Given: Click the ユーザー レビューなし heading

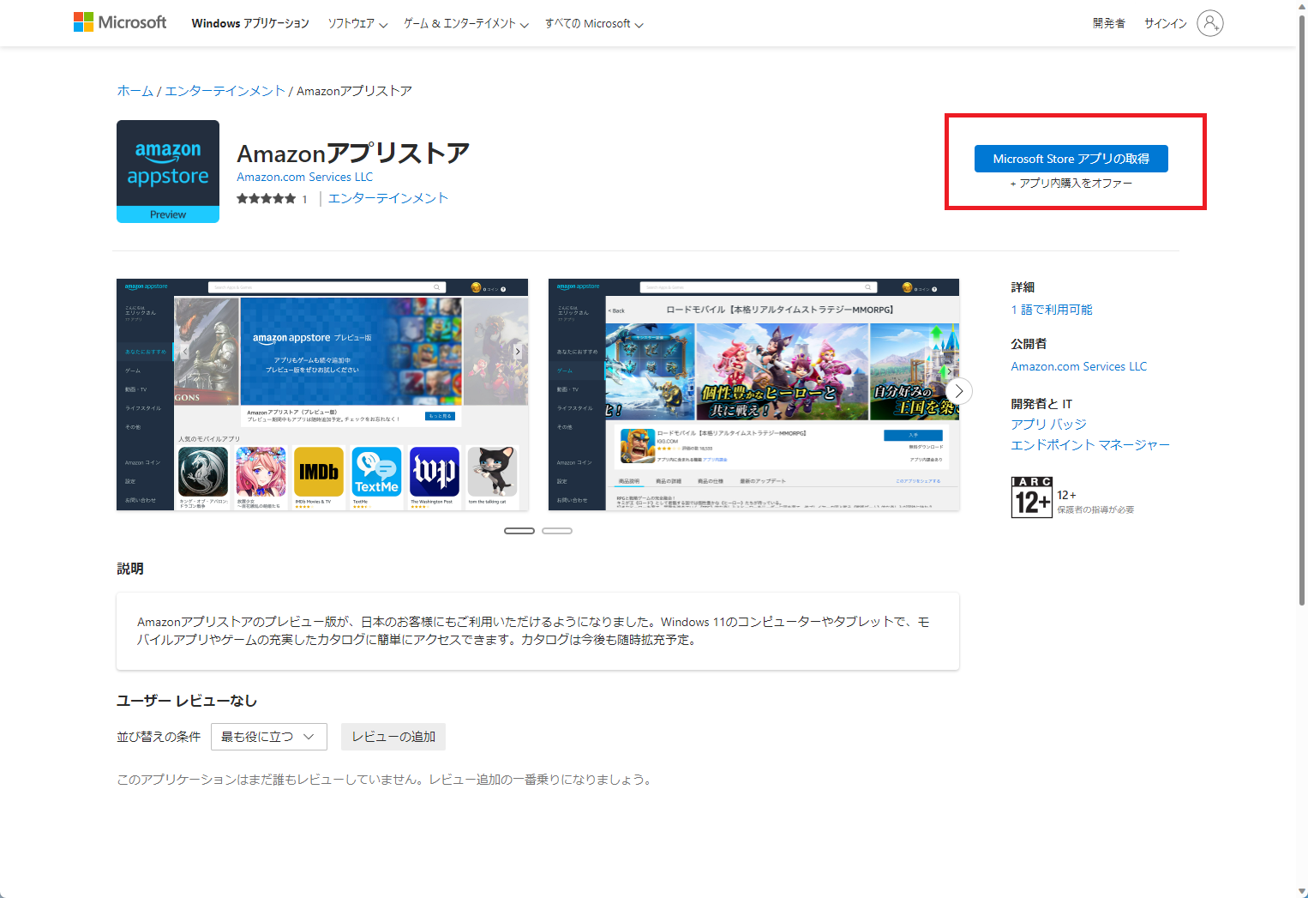Looking at the screenshot, I should [187, 701].
